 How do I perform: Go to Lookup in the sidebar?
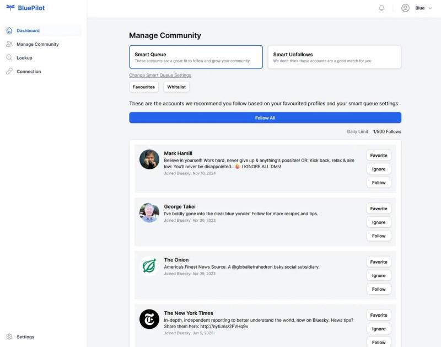[42, 58]
